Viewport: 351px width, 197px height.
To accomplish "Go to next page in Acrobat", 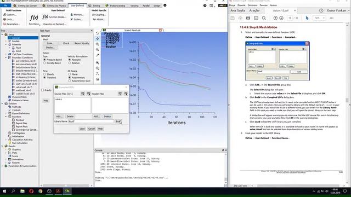I will [281, 18].
